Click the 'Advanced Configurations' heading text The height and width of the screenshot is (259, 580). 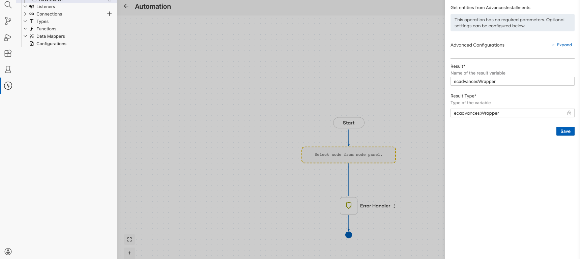[477, 45]
